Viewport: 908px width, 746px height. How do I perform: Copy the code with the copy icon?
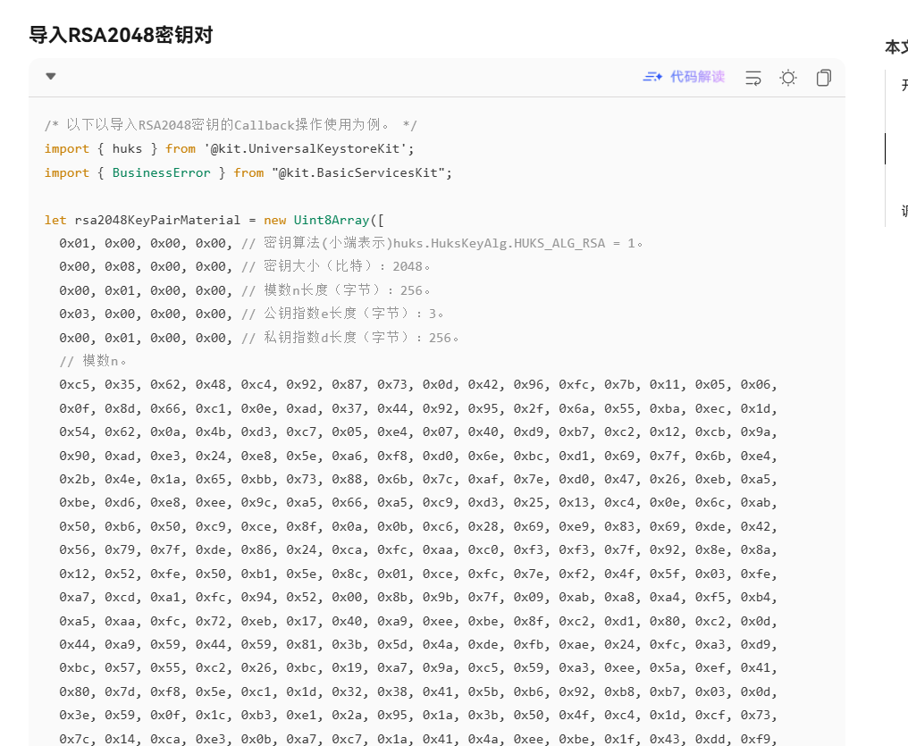[x=823, y=78]
